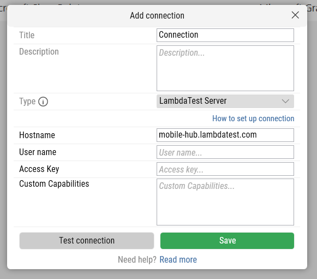Click the Title label text

pos(27,35)
